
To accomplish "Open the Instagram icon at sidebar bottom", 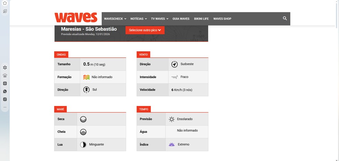I will pyautogui.click(x=5, y=99).
